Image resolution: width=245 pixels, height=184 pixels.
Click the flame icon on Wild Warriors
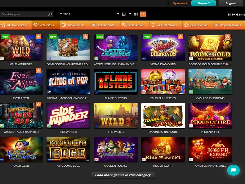[x=38, y=37]
